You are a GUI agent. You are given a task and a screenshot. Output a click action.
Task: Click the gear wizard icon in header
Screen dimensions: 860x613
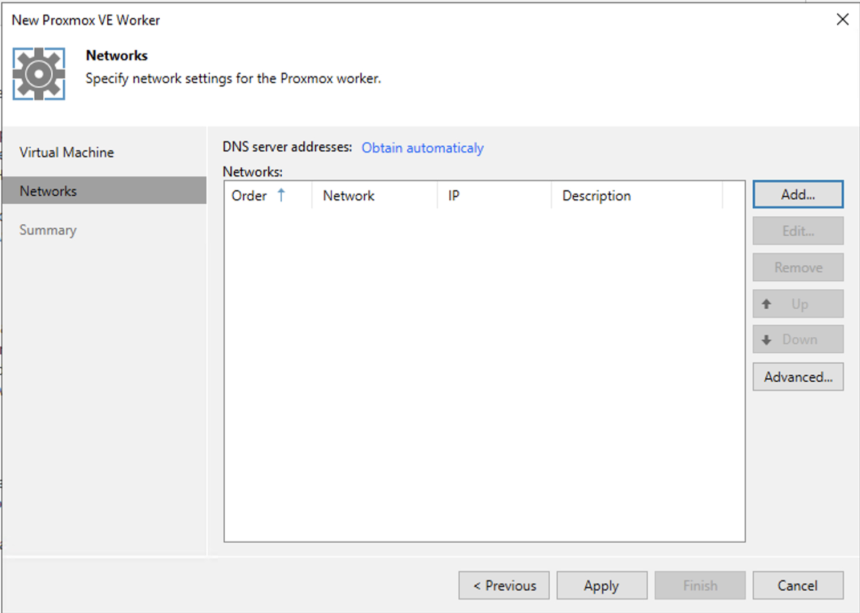pyautogui.click(x=39, y=74)
